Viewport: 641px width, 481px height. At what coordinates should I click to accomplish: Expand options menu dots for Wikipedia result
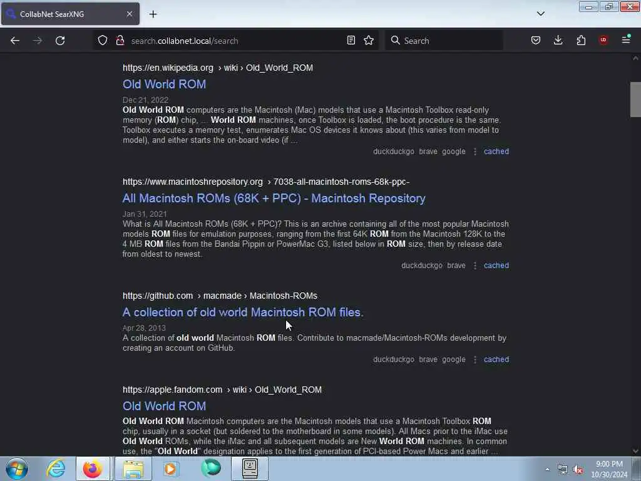pos(474,152)
